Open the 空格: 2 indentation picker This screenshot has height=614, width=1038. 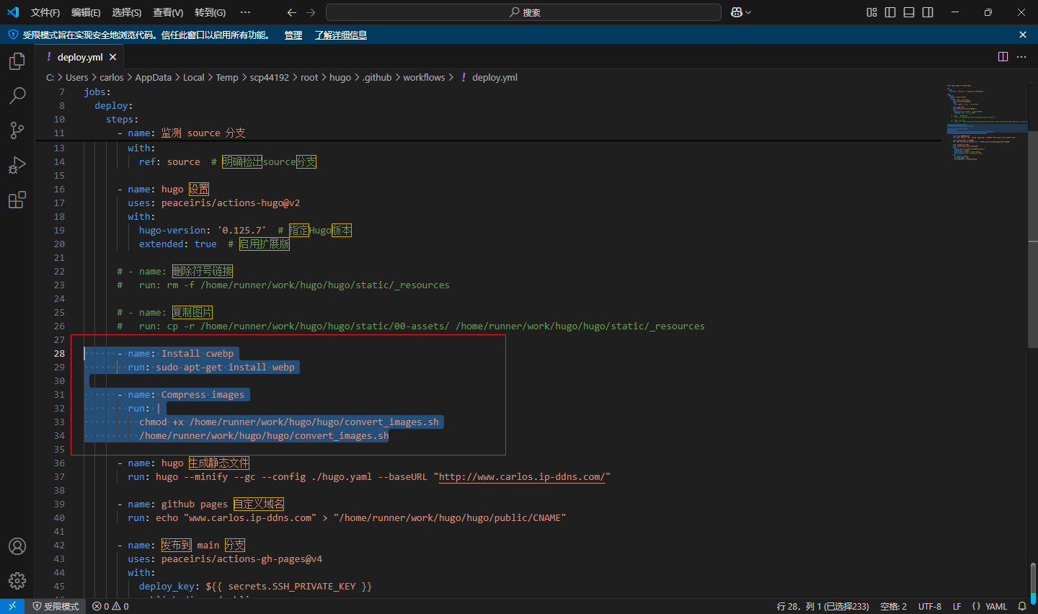[x=894, y=606]
